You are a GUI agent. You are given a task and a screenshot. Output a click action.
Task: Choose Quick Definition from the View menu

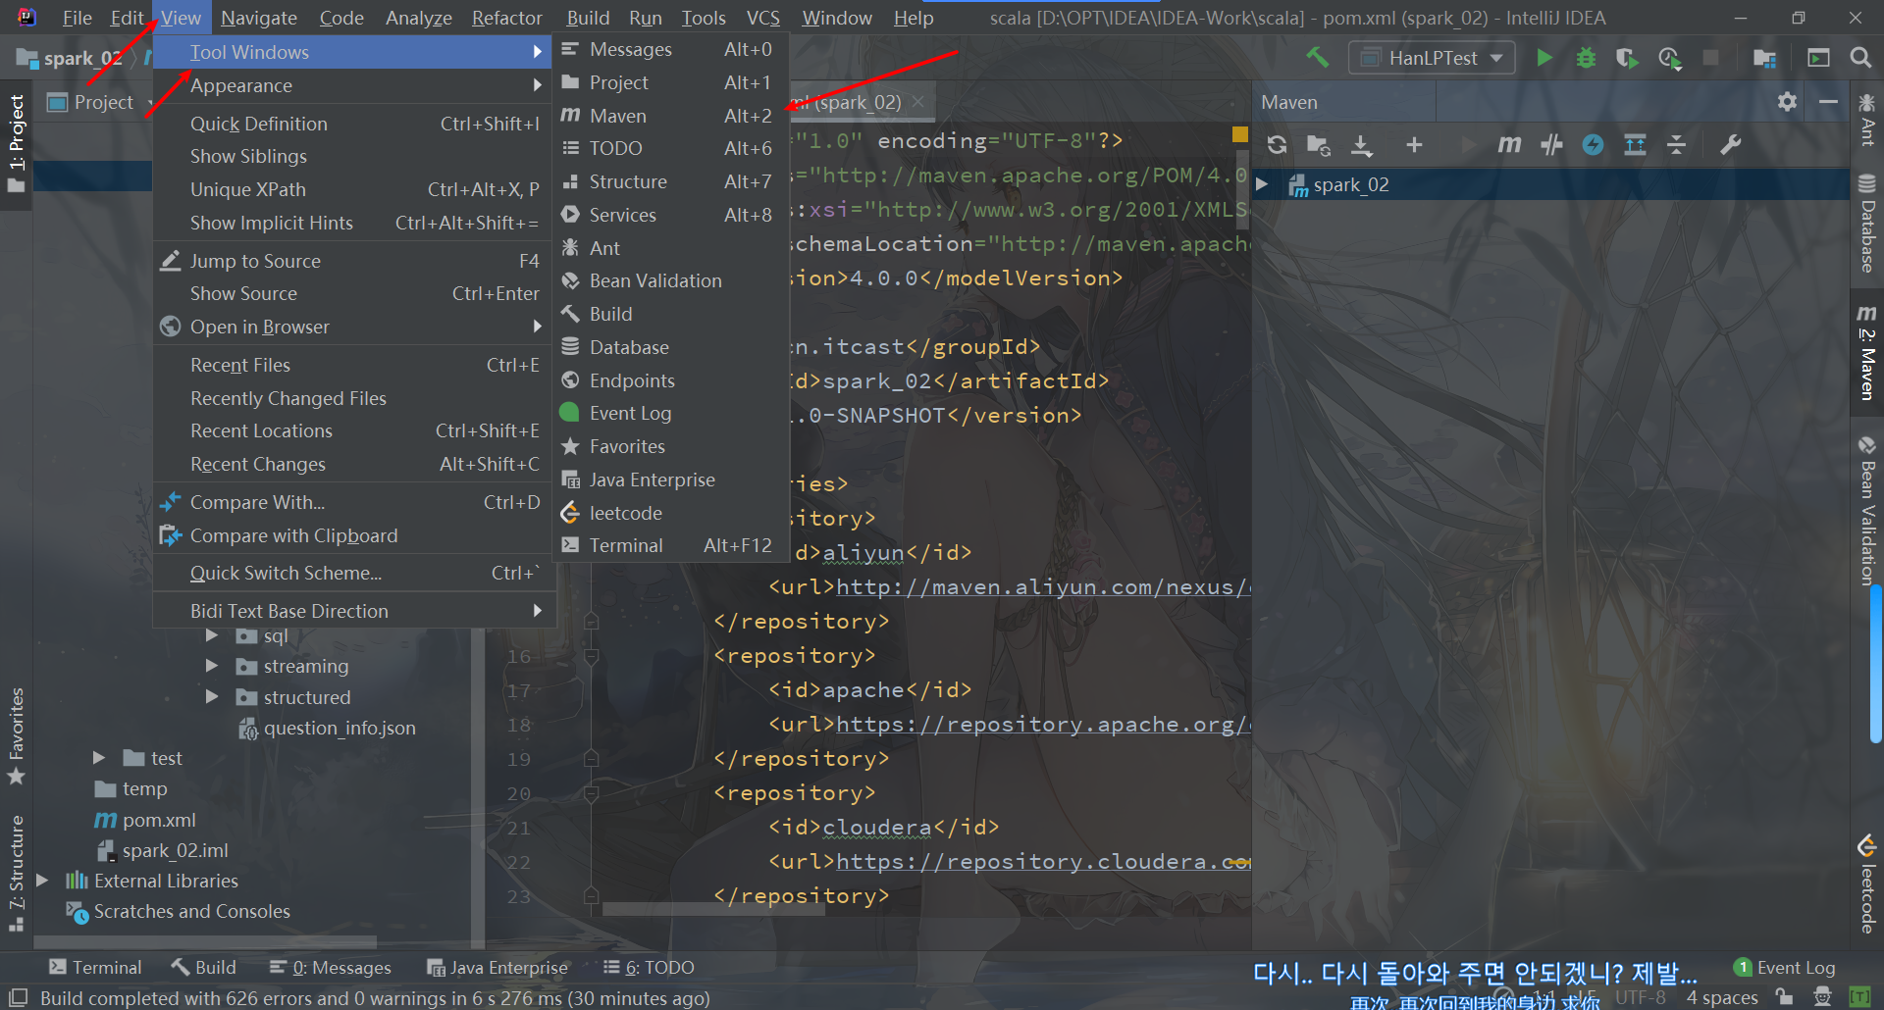(353, 124)
